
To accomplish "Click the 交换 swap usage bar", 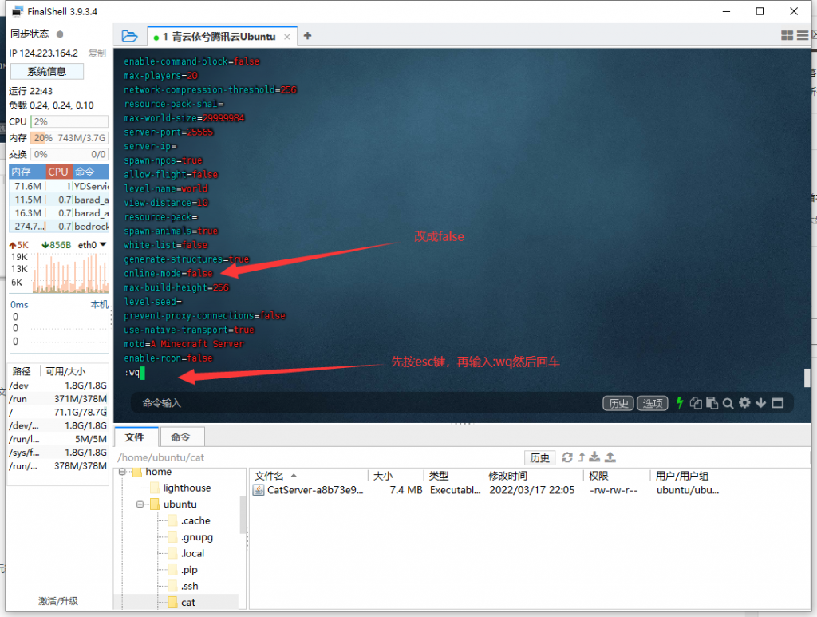I will (69, 154).
